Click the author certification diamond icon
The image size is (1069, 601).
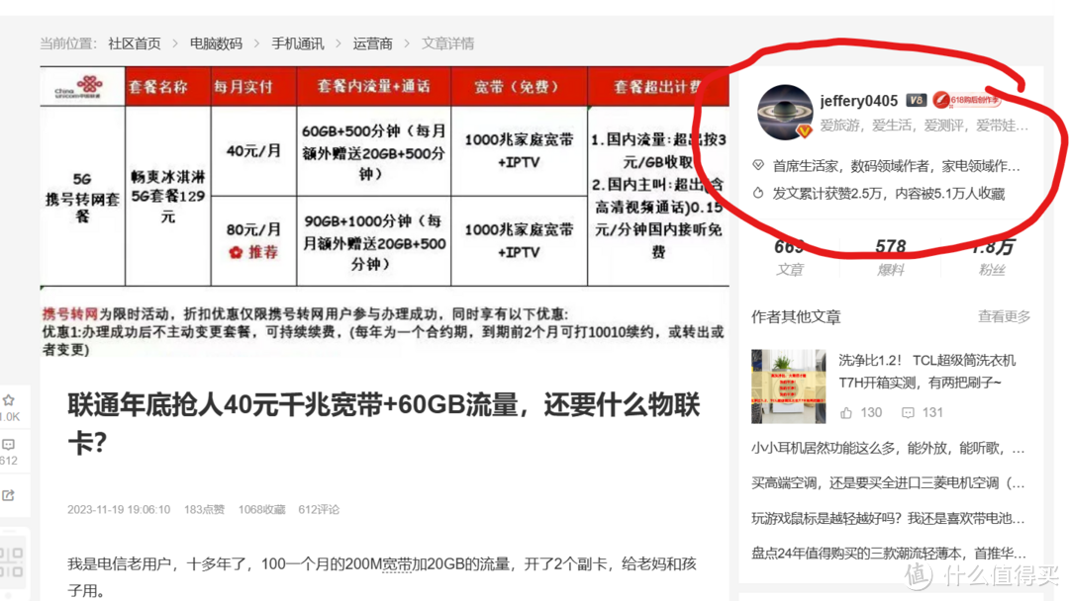pyautogui.click(x=757, y=165)
